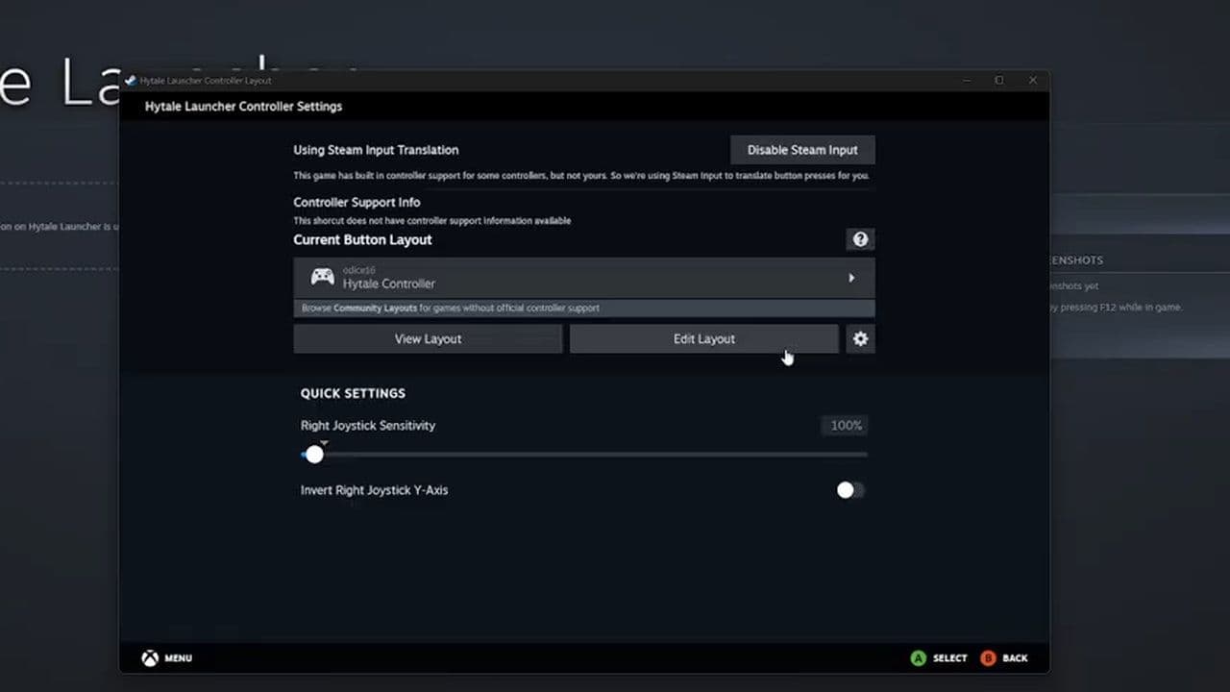
Task: Click the Right Joystick Sensitivity slider handle
Action: point(314,455)
